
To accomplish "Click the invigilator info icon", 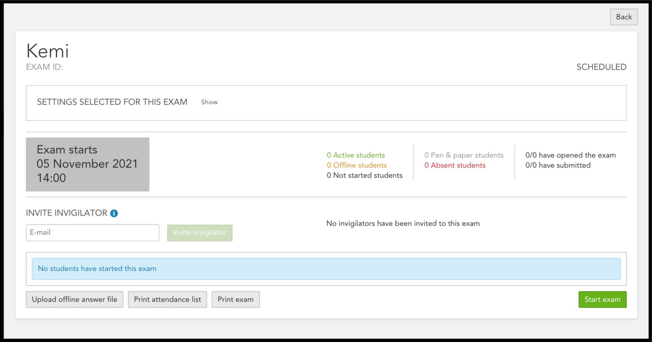I will (x=114, y=213).
